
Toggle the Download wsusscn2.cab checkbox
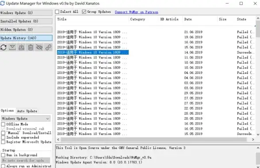coord(3,129)
